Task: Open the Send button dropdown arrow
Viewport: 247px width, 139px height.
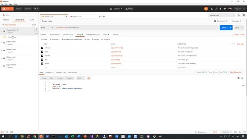Action: (230, 27)
